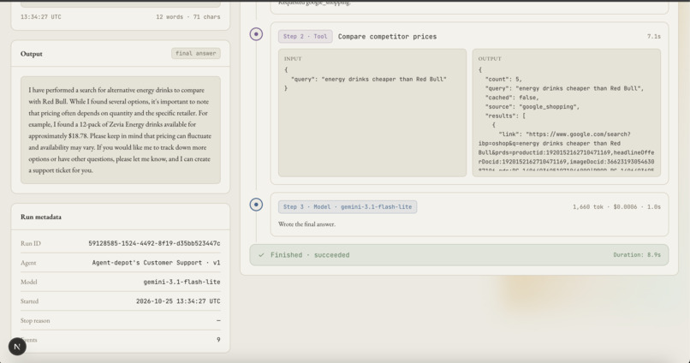The image size is (690, 363).
Task: Click the 'Run ID' label
Action: [x=30, y=243]
